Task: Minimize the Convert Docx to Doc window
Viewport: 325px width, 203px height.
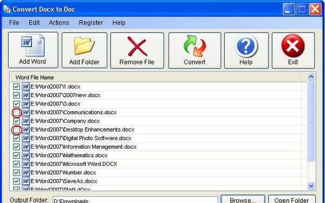Action: click(289, 9)
